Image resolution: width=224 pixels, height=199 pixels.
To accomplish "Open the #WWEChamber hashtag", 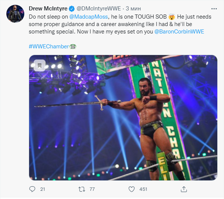I will coord(49,46).
